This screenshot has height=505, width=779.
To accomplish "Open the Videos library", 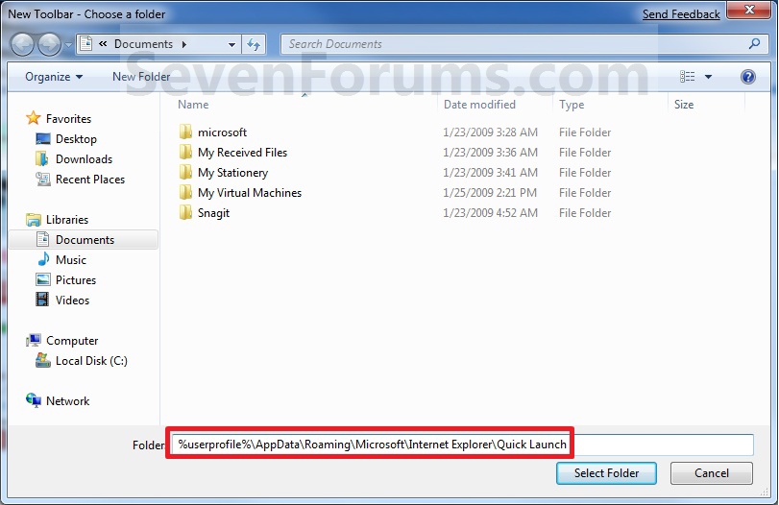I will (x=72, y=300).
